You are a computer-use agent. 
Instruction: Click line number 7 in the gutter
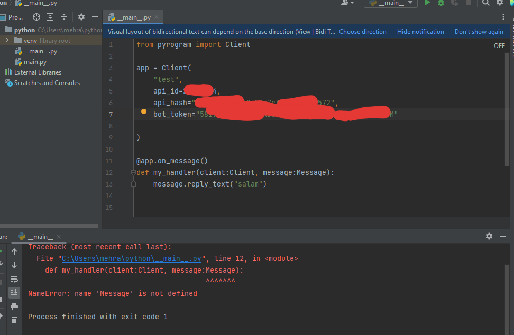point(111,114)
